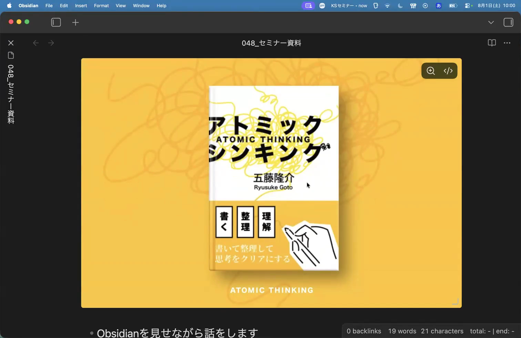Screen dimensions: 521x338
Task: Click total and end status entry
Action: (x=492, y=331)
